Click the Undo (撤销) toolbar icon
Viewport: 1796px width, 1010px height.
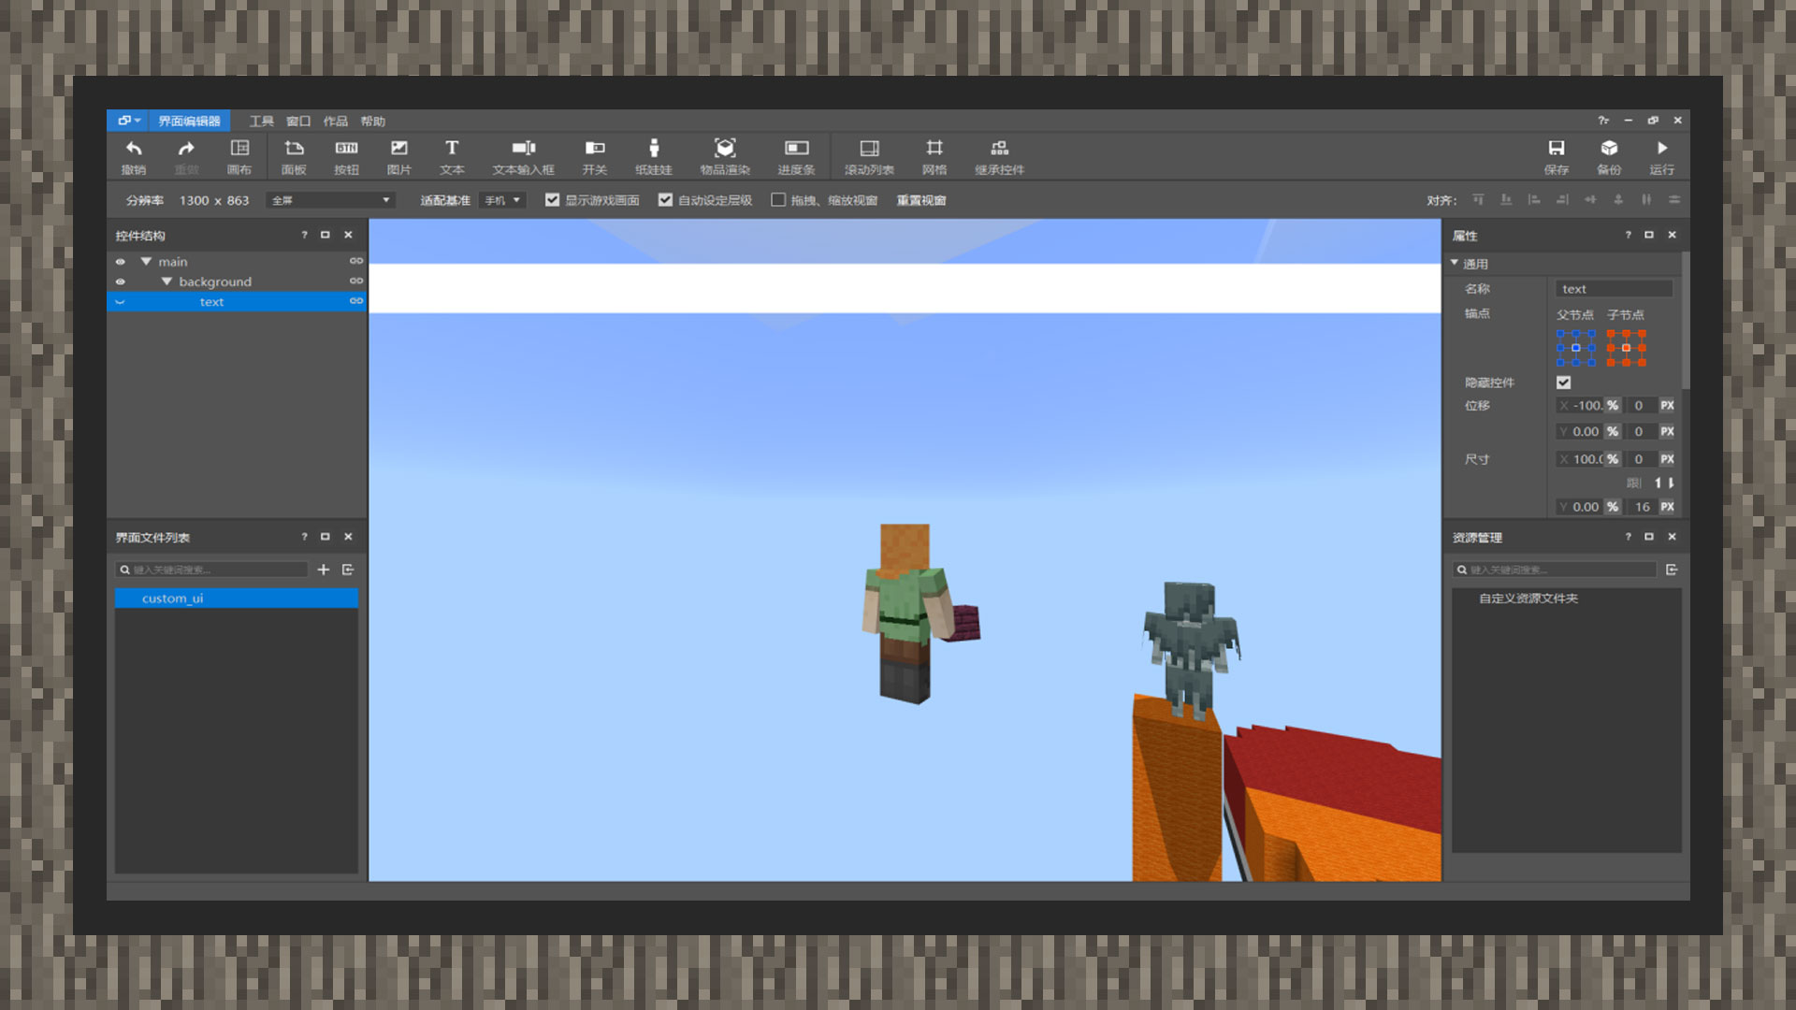pyautogui.click(x=134, y=156)
